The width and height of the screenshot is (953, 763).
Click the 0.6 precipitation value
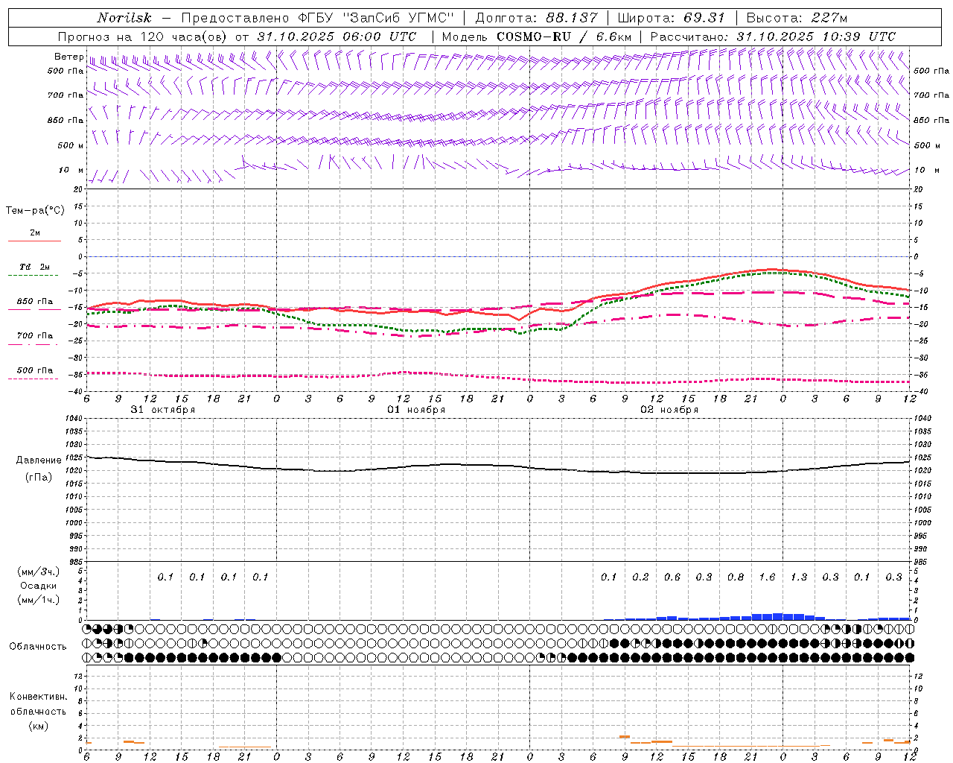672,577
